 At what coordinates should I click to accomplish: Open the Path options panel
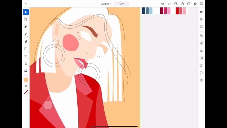[x=201, y=73]
